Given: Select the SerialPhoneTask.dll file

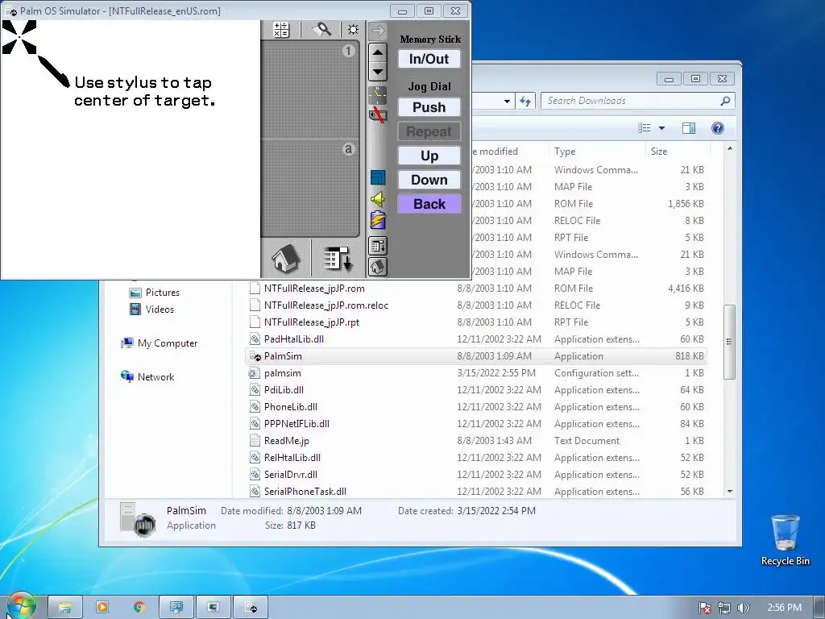Looking at the screenshot, I should tap(477, 491).
